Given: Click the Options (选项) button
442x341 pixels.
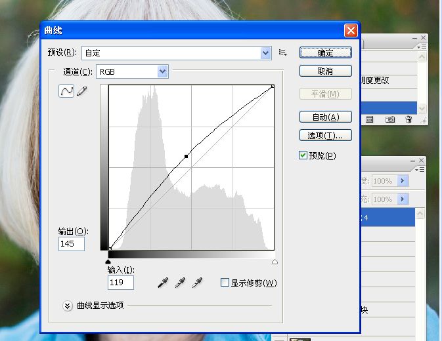Looking at the screenshot, I should [326, 135].
